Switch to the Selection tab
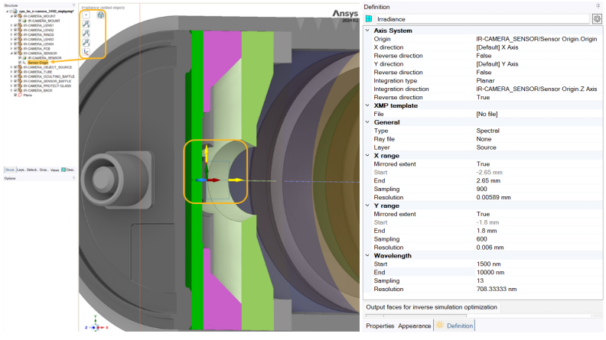Image resolution: width=606 pixels, height=340 pixels. click(32, 170)
